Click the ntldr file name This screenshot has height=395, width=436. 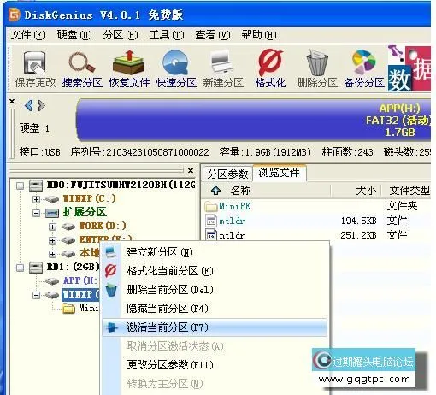coord(232,236)
